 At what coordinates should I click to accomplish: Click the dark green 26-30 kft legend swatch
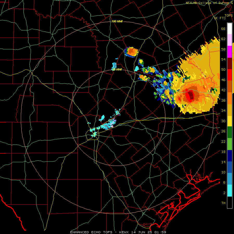click(x=230, y=132)
